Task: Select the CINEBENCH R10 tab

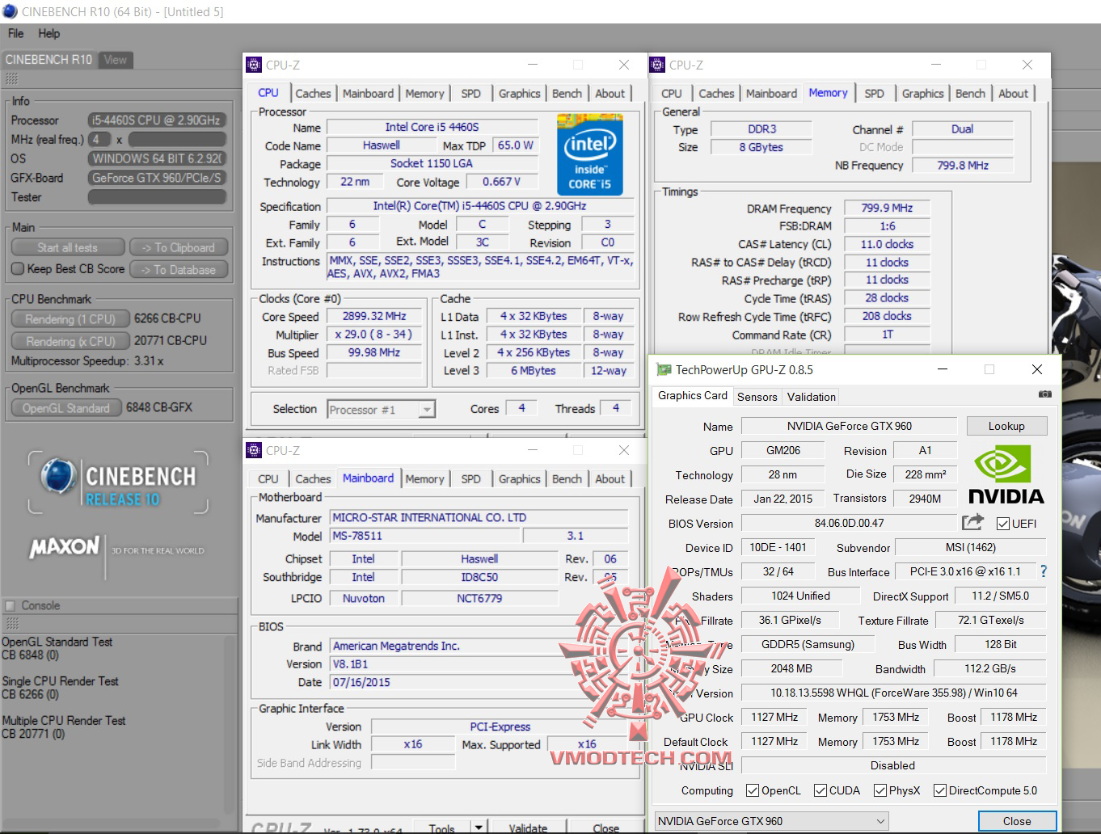Action: [49, 60]
